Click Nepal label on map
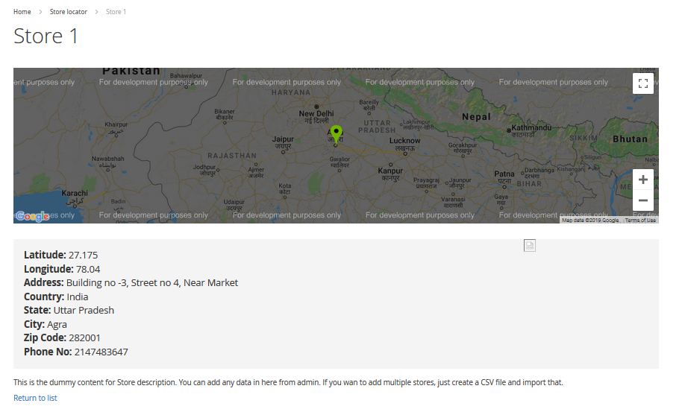This screenshot has height=409, width=685. click(x=476, y=117)
